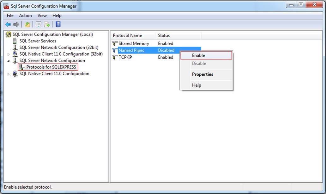Viewport: 326px width, 194px height.
Task: Open the View menu
Action: coord(42,16)
